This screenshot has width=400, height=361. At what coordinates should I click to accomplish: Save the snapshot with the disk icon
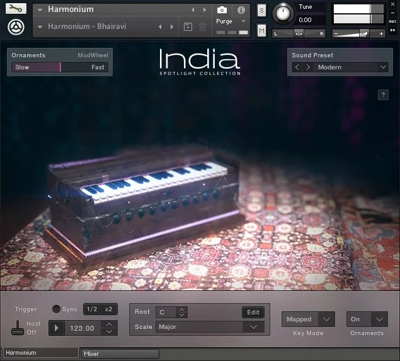(x=188, y=26)
